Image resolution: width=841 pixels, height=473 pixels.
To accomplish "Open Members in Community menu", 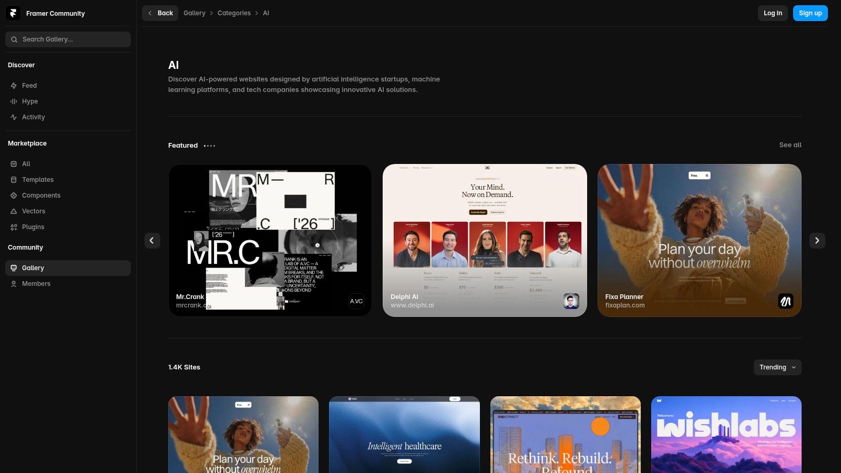I will click(x=68, y=284).
